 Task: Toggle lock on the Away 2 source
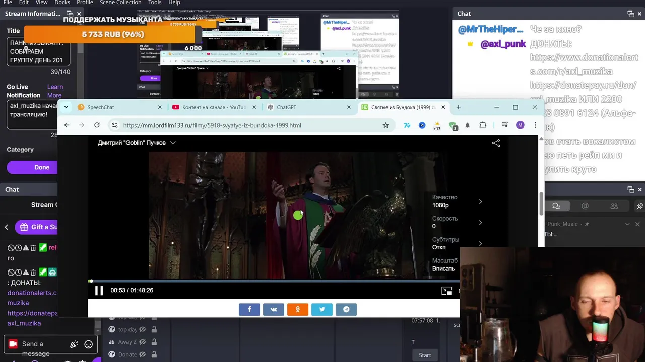(154, 342)
